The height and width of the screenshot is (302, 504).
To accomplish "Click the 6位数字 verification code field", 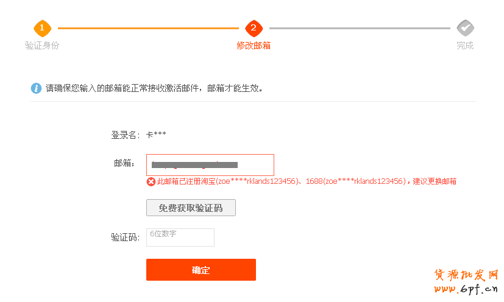I will coord(180,237).
